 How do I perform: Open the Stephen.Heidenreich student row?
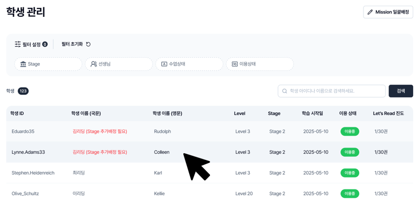[210, 173]
